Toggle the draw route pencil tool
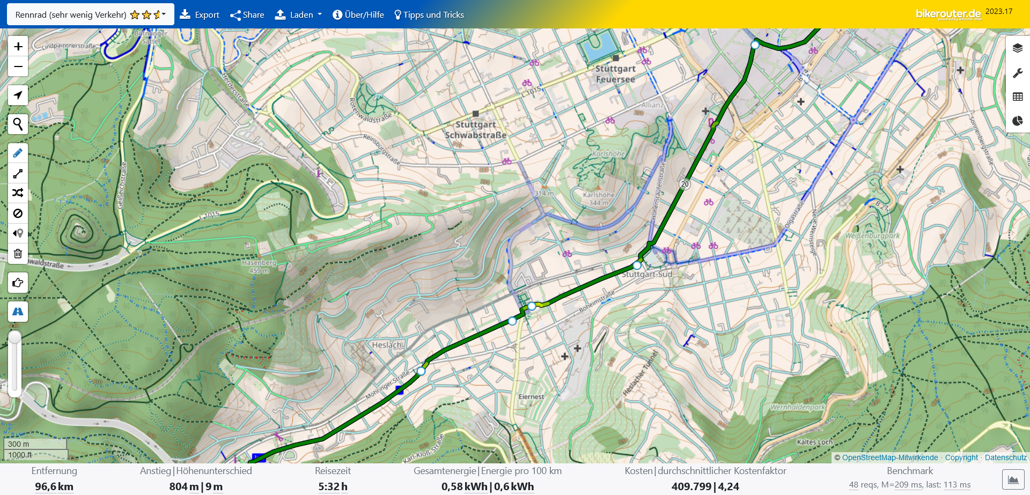1030x495 pixels. [x=18, y=153]
